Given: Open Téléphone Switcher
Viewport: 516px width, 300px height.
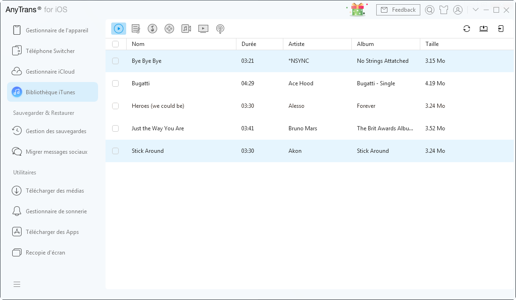Looking at the screenshot, I should (x=53, y=51).
